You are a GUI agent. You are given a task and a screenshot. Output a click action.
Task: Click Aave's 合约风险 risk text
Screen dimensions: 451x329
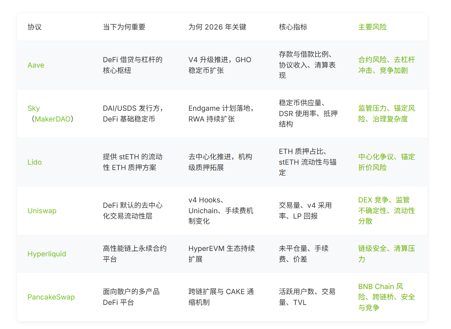tap(372, 60)
